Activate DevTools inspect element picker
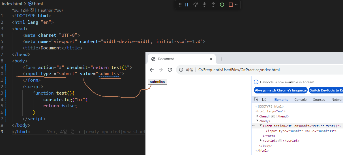Screen dimensions: 343x155 click(256, 99)
